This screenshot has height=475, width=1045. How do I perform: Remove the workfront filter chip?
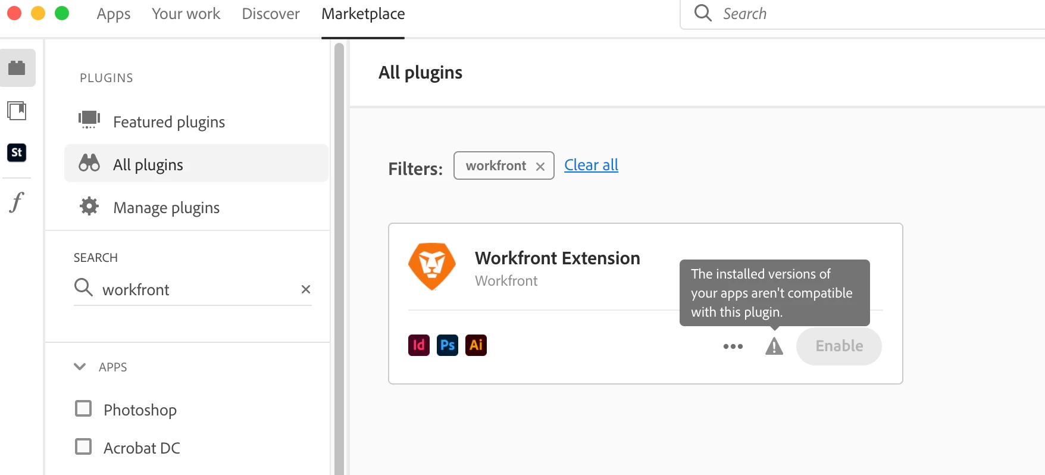click(540, 167)
